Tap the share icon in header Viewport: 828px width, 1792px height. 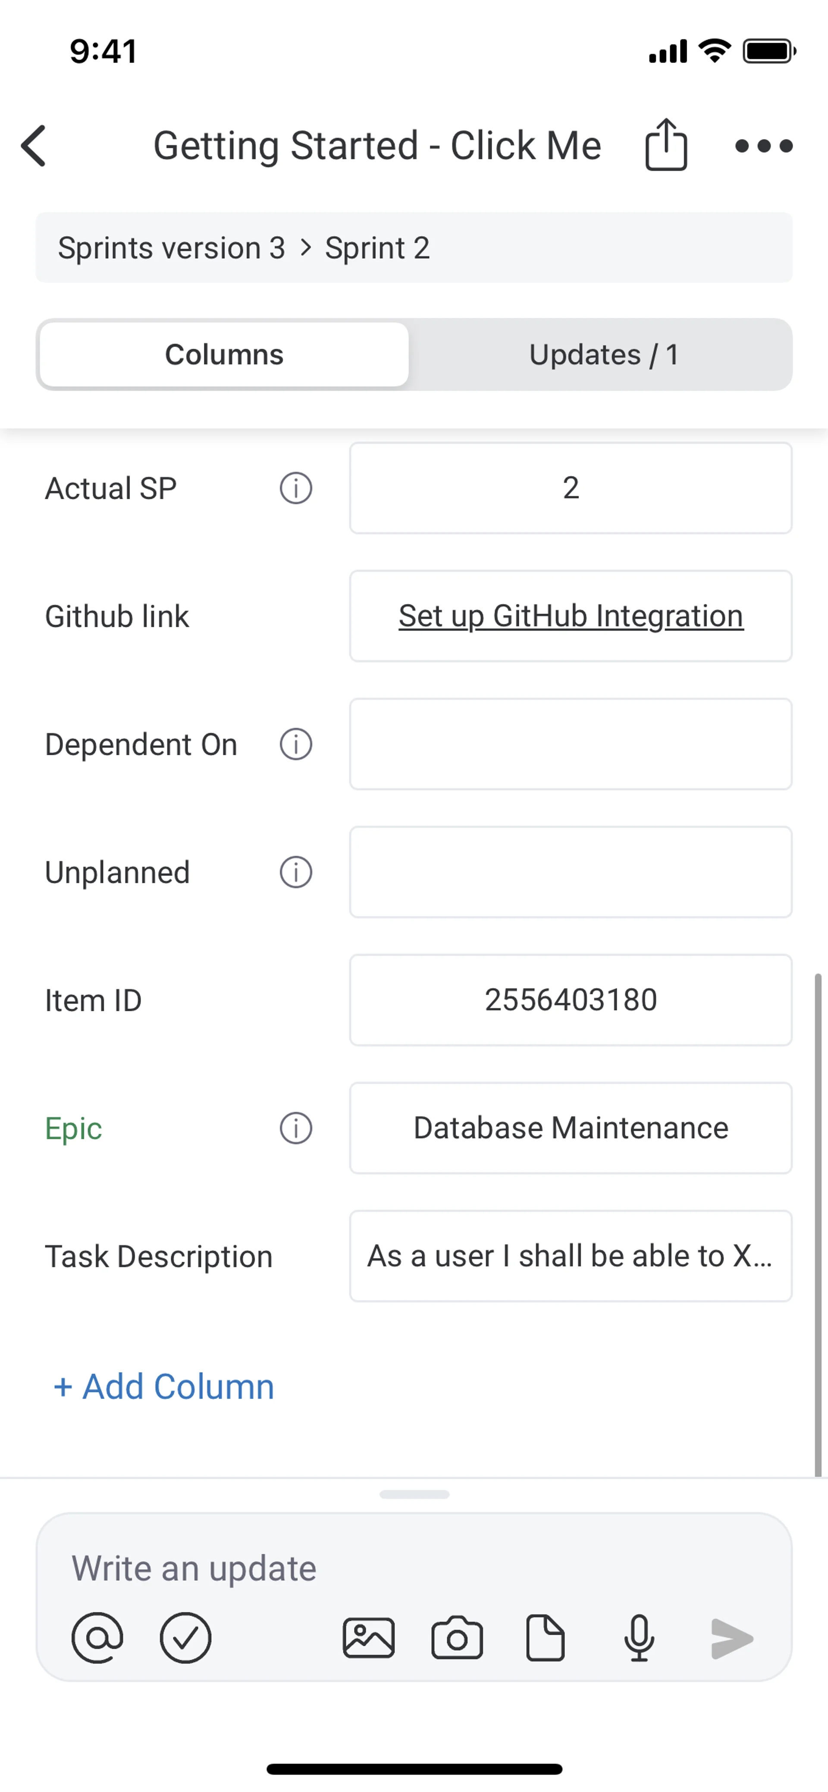[x=666, y=145]
